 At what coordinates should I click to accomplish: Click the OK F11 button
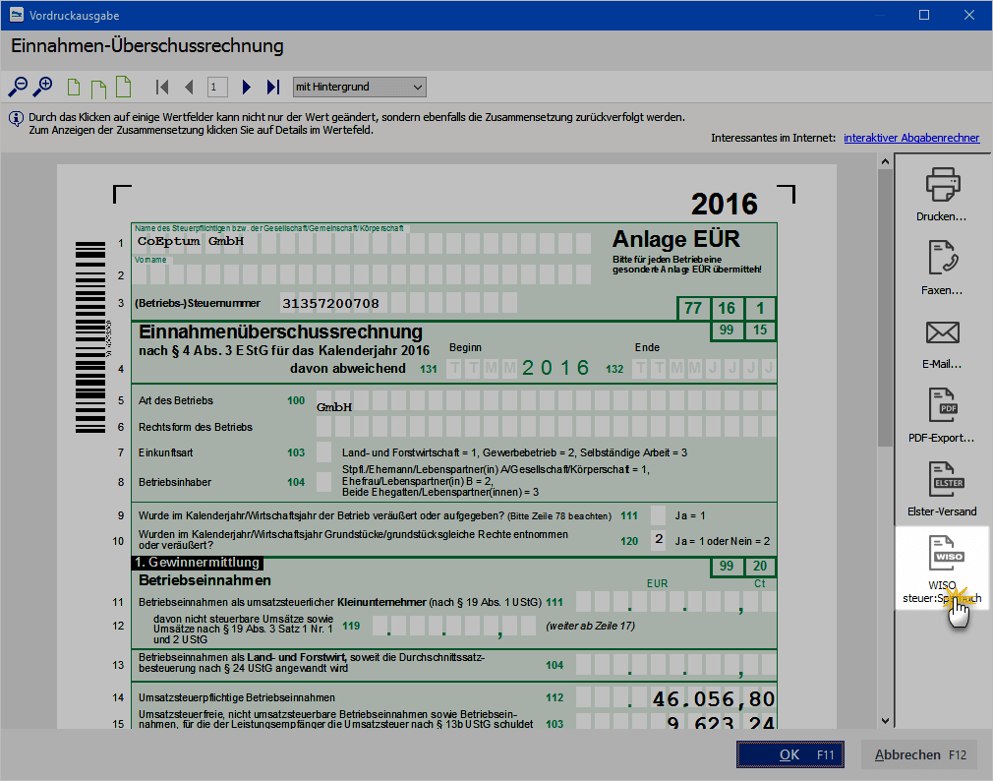[789, 754]
